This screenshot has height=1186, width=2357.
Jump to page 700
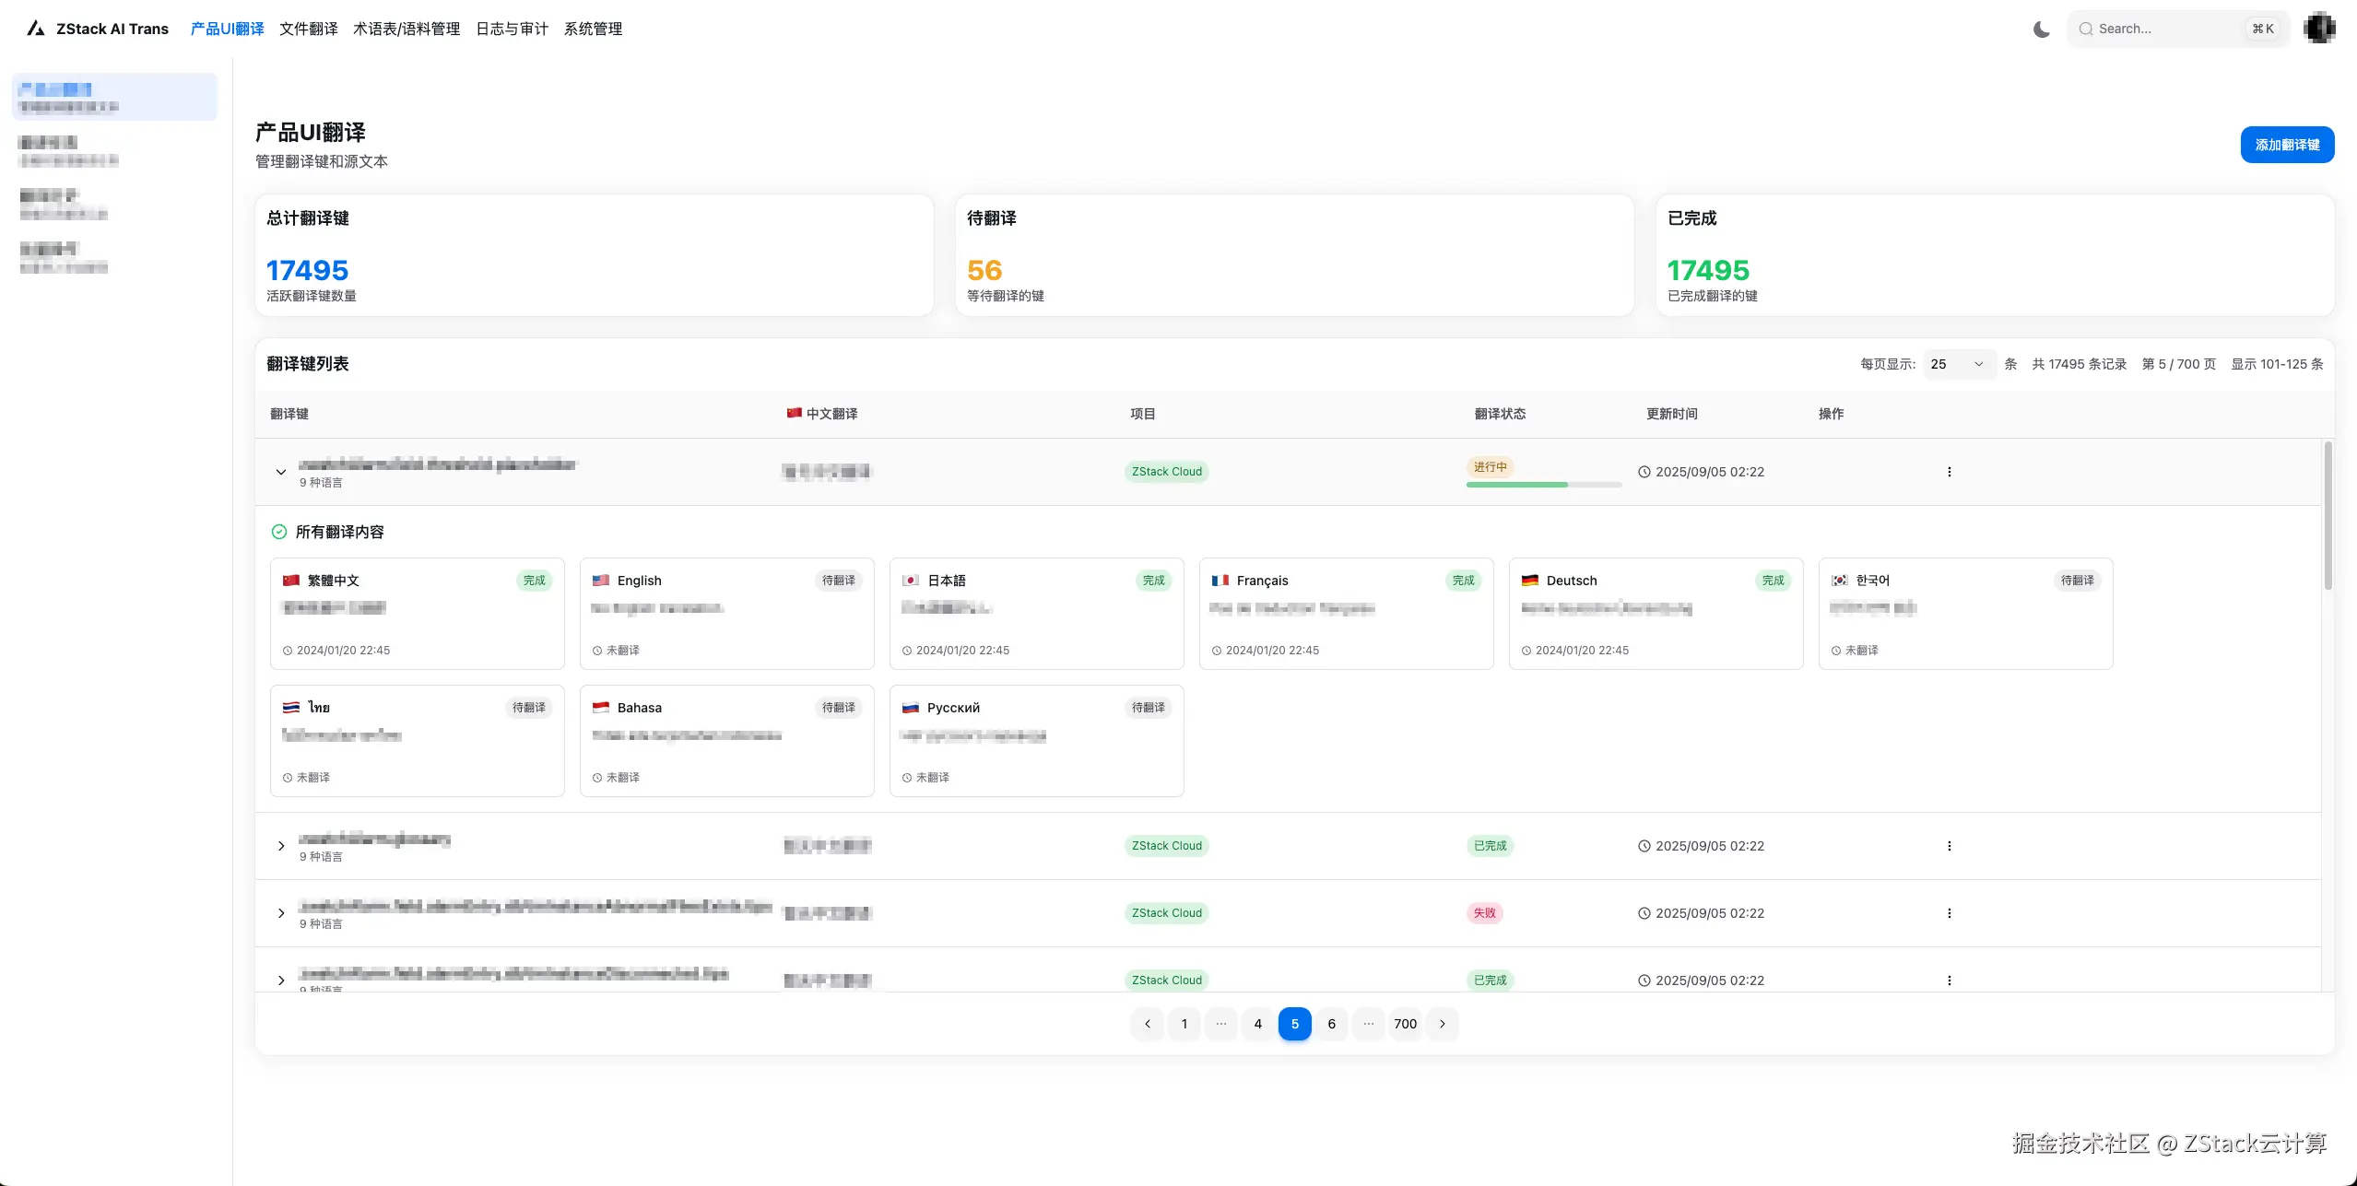[1405, 1024]
